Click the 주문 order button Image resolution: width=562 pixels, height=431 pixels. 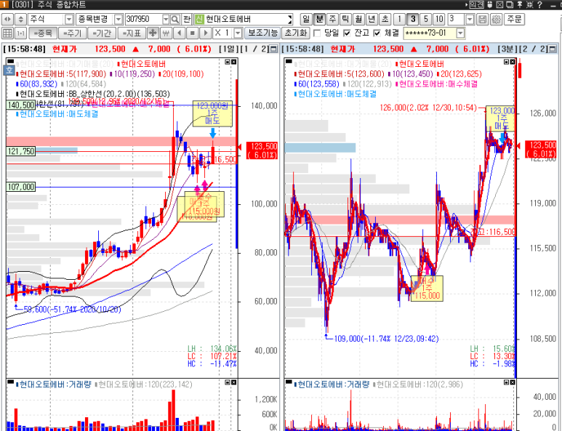point(515,19)
